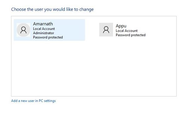Click Local Account text under Amarnath
This screenshot has height=119, width=186.
tap(44, 29)
